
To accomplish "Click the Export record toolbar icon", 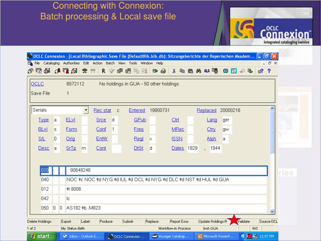I will (155, 71).
